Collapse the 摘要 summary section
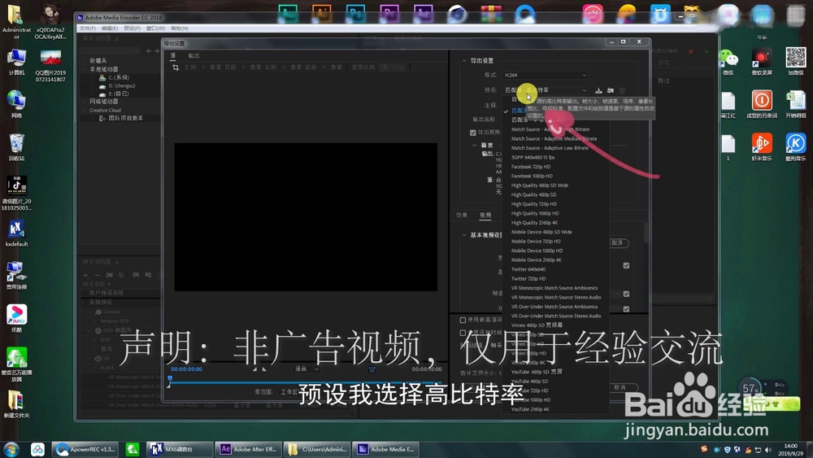 (x=475, y=146)
